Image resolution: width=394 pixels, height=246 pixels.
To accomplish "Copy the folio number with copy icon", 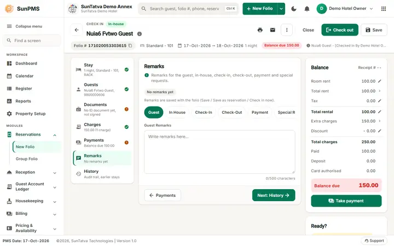I will 130,45.
